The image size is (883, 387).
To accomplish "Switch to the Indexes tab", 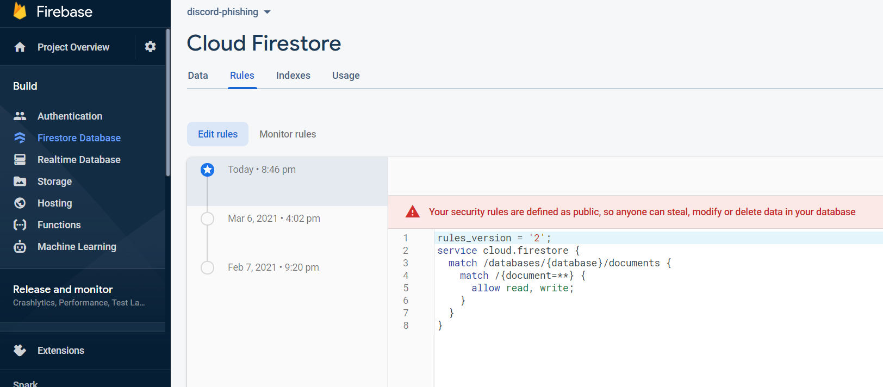I will 293,76.
